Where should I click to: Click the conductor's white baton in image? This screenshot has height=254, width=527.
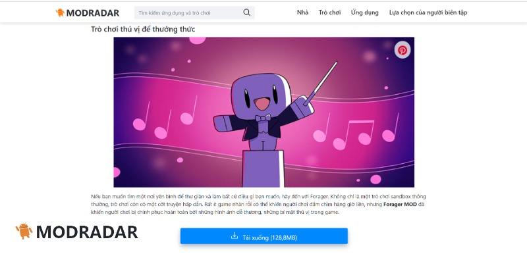tap(321, 82)
